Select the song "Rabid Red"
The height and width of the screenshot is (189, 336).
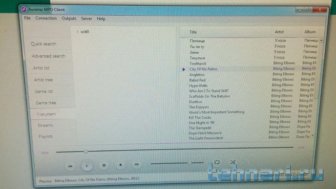pyautogui.click(x=197, y=80)
